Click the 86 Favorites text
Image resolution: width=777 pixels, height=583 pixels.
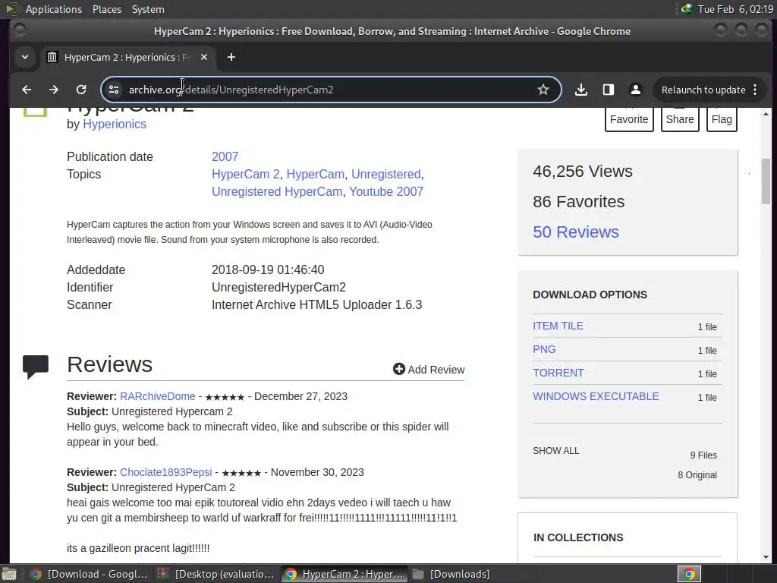[579, 202]
